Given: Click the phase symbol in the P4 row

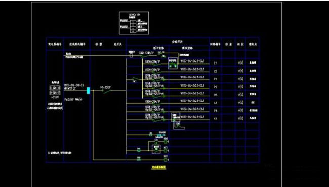Looking at the screenshot, I should 240,110.
